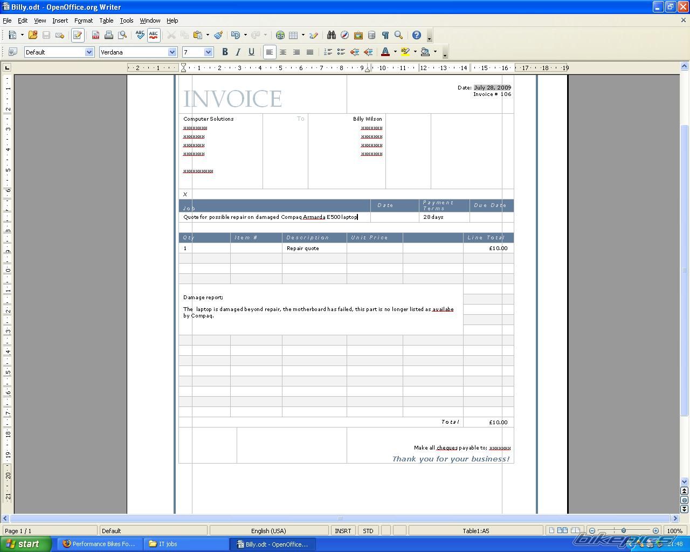The width and height of the screenshot is (690, 552).
Task: Open the Format menu
Action: coord(84,20)
